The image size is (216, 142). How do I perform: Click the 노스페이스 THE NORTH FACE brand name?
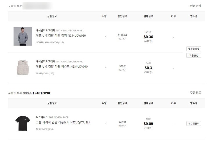pos(52,117)
